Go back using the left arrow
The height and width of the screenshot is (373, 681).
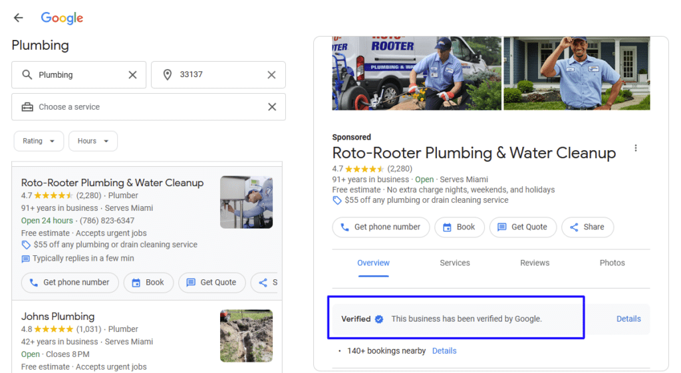[18, 18]
